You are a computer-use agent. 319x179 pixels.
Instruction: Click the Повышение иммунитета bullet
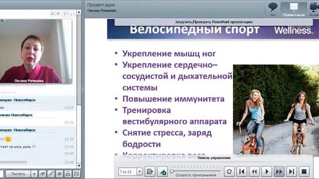(173, 99)
